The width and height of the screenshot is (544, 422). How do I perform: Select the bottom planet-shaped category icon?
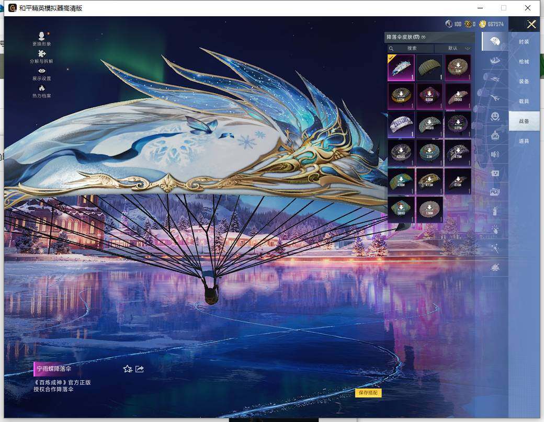tap(495, 267)
